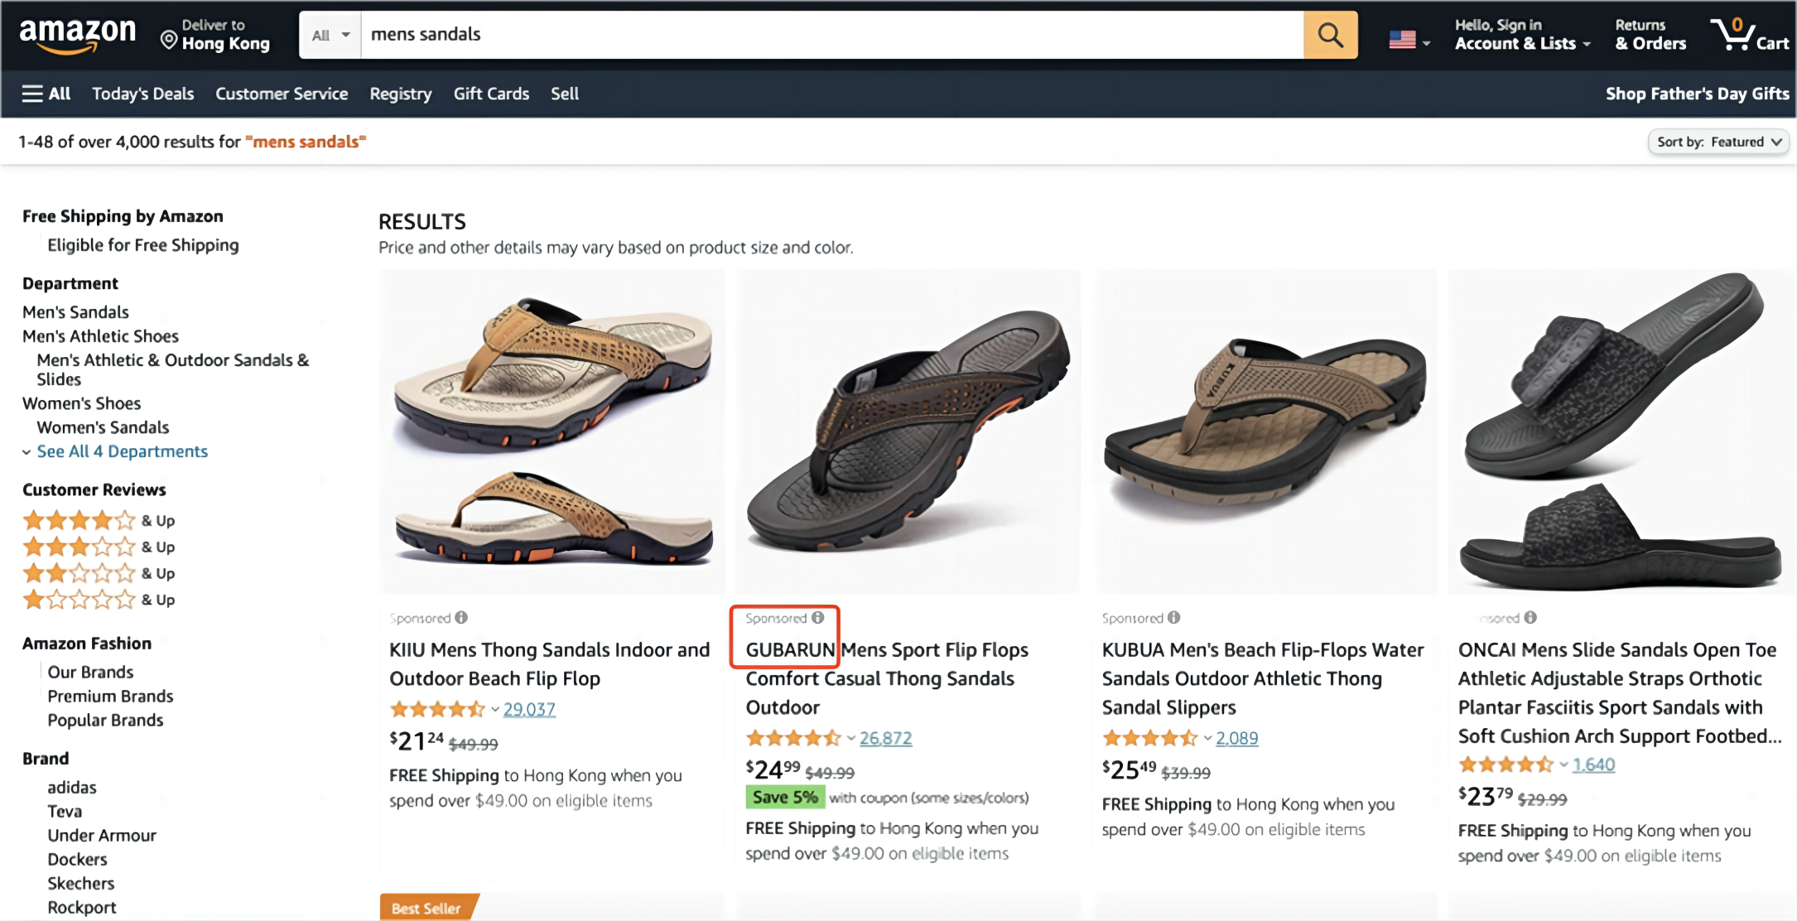This screenshot has width=1797, height=921.
Task: Open the All search category dropdown
Action: (330, 35)
